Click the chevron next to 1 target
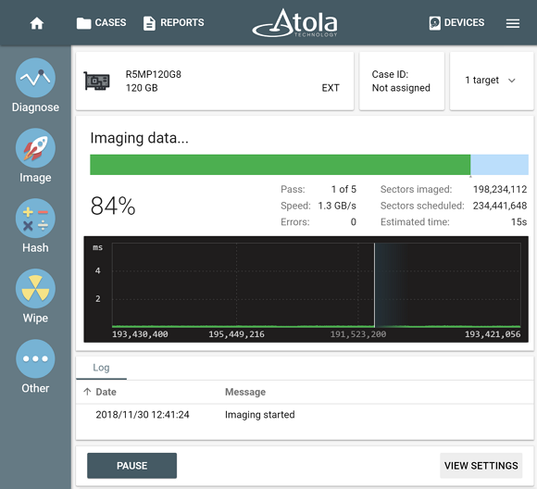 512,81
